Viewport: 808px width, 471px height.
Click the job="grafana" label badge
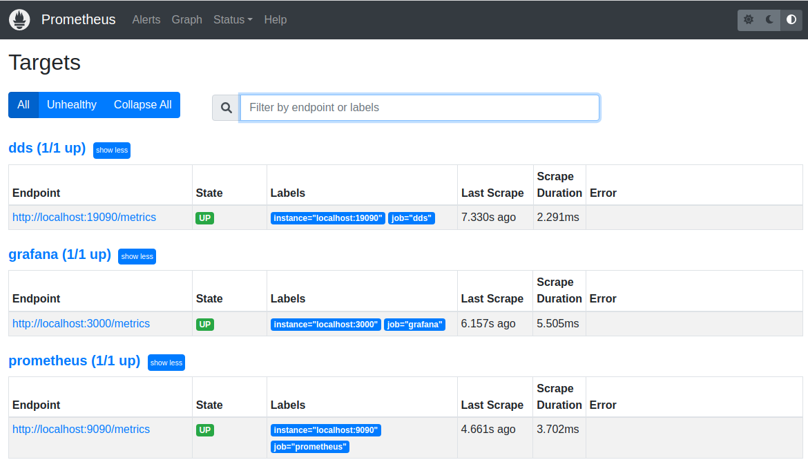click(414, 324)
